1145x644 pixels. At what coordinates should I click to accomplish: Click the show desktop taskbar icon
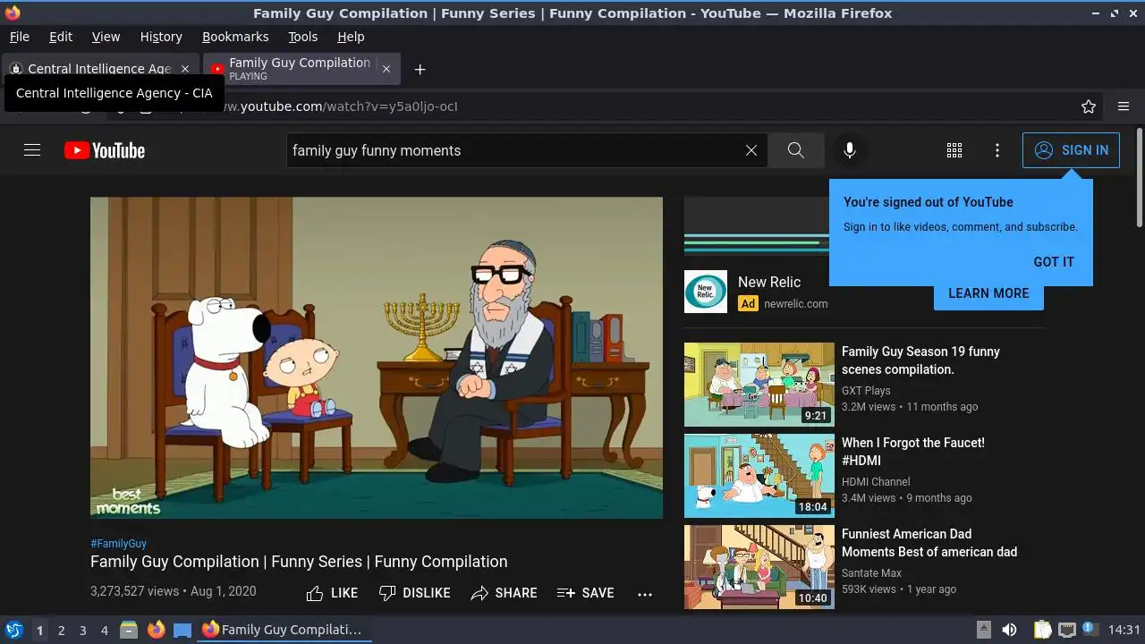182,630
